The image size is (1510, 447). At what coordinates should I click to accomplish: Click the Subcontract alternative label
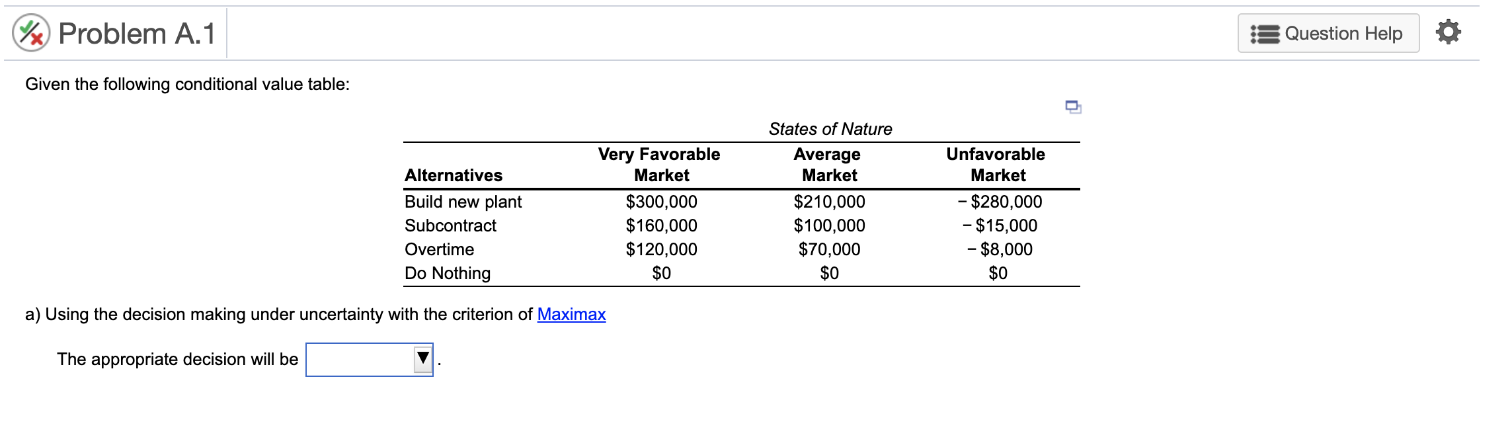pyautogui.click(x=450, y=225)
